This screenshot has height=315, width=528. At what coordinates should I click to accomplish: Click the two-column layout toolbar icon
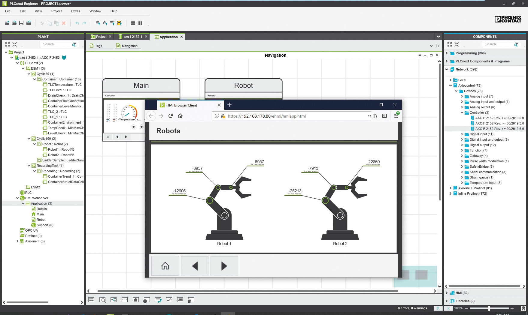tap(140, 23)
